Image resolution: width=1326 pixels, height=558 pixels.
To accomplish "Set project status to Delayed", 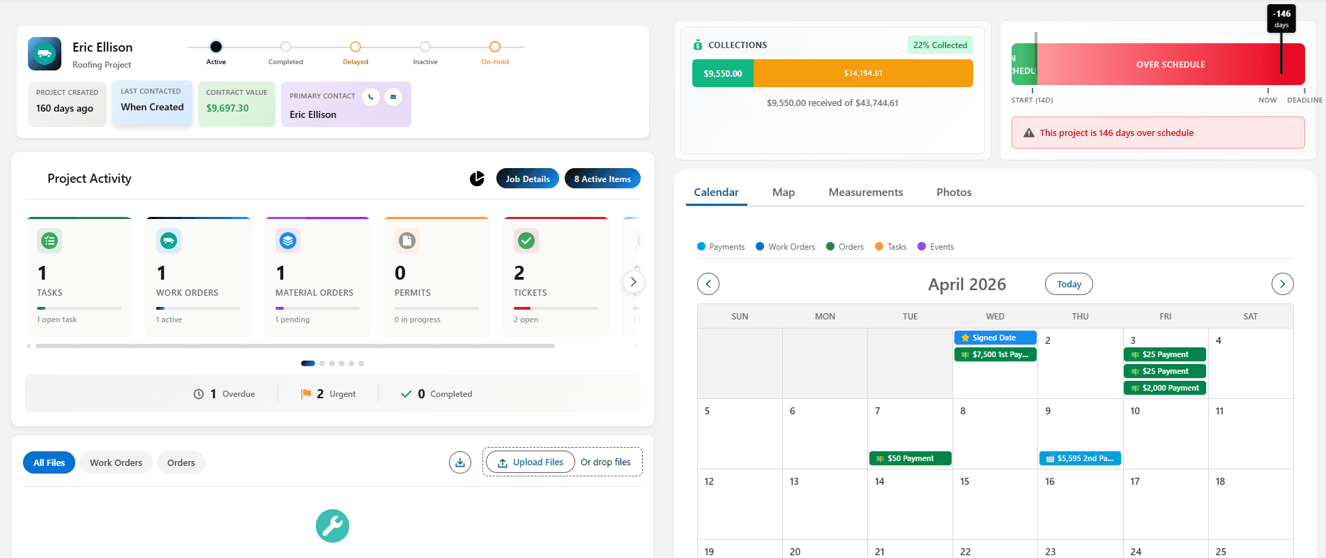I will click(x=356, y=47).
